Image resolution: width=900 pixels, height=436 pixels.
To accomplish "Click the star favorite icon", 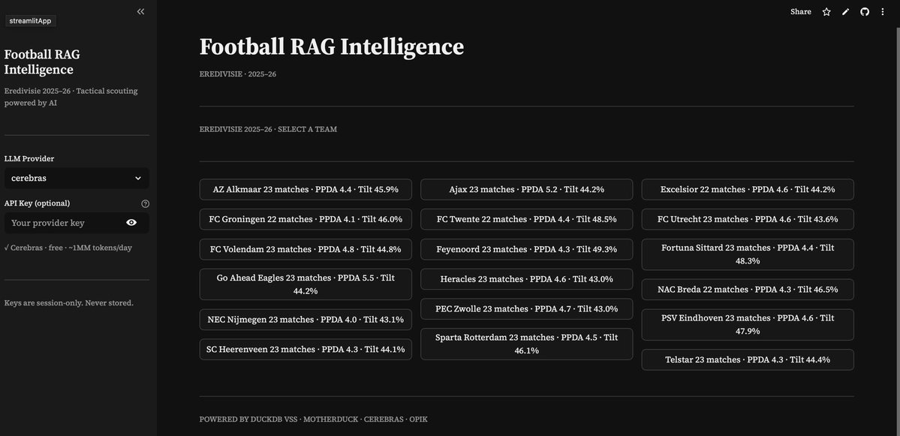I will (826, 11).
